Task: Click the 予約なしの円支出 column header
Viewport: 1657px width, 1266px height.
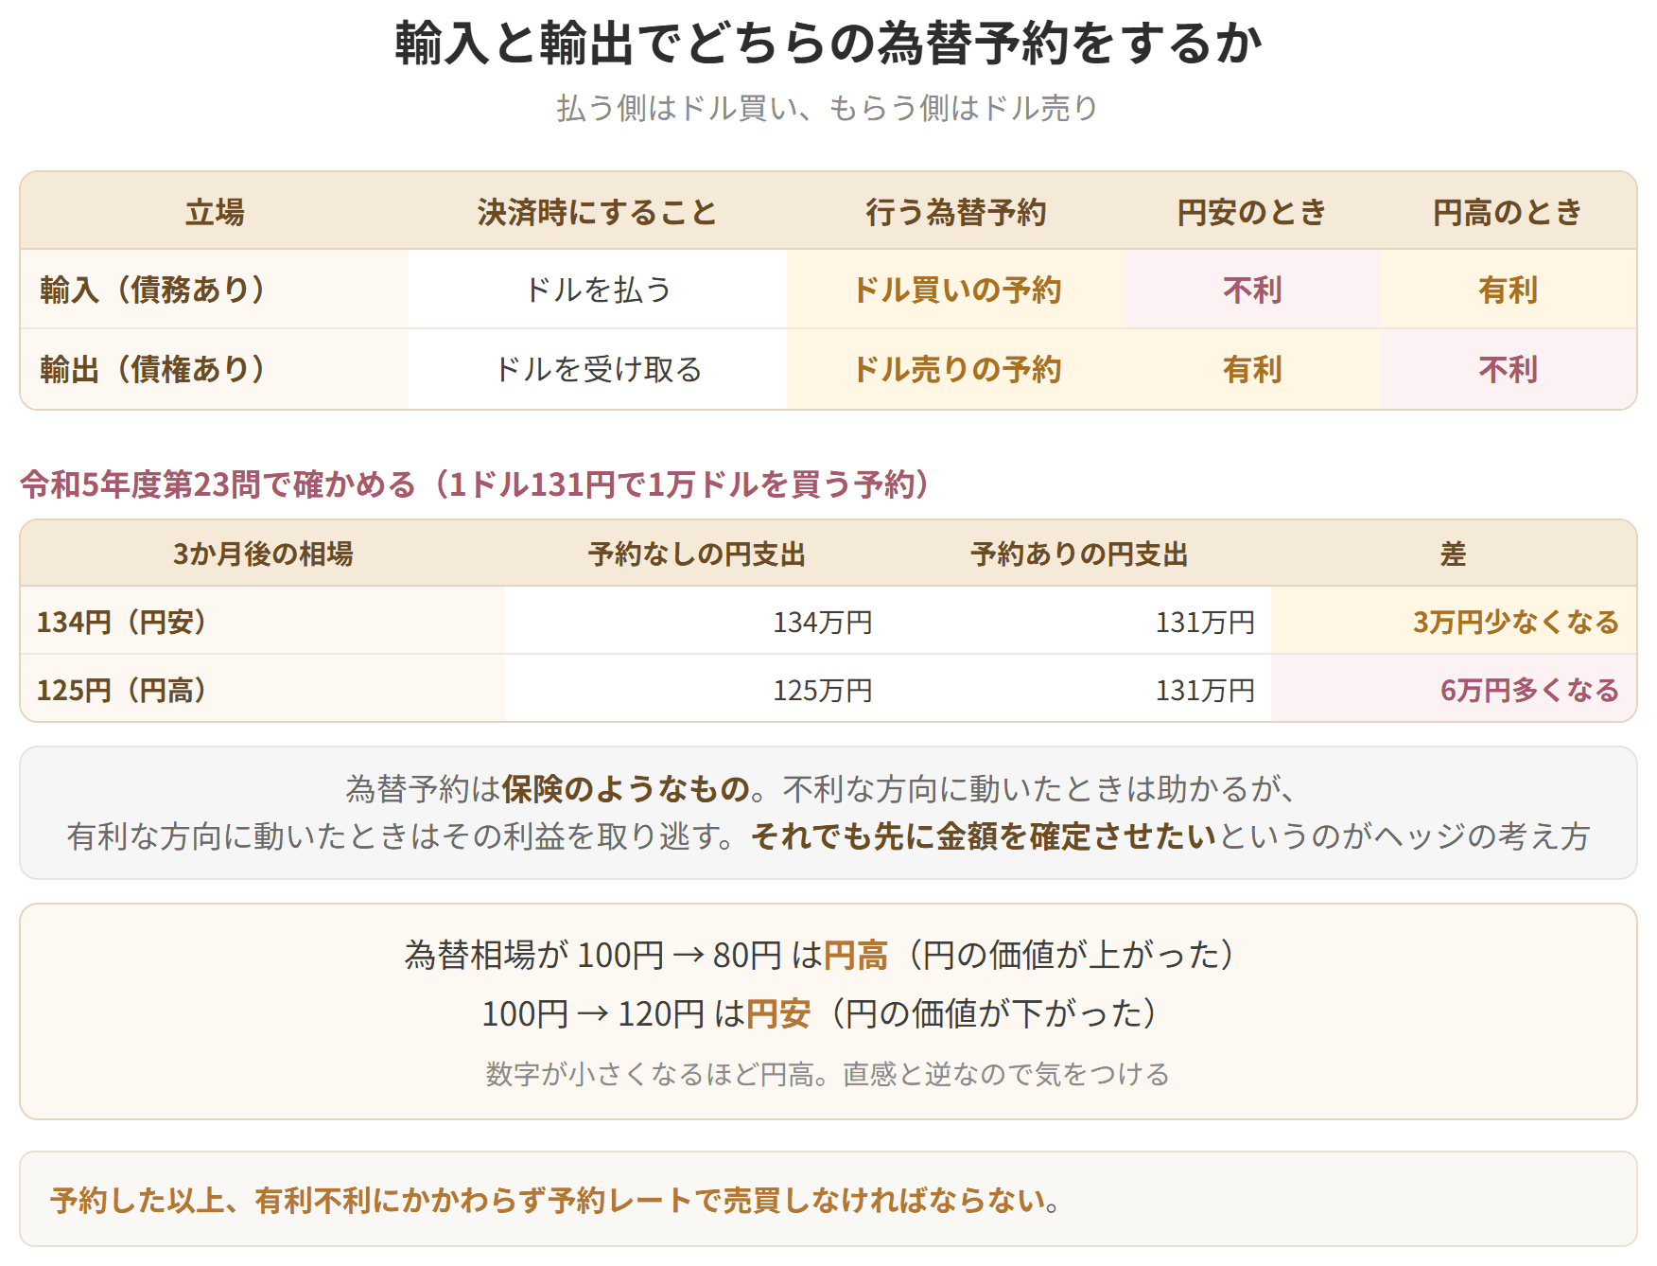Action: [x=696, y=554]
